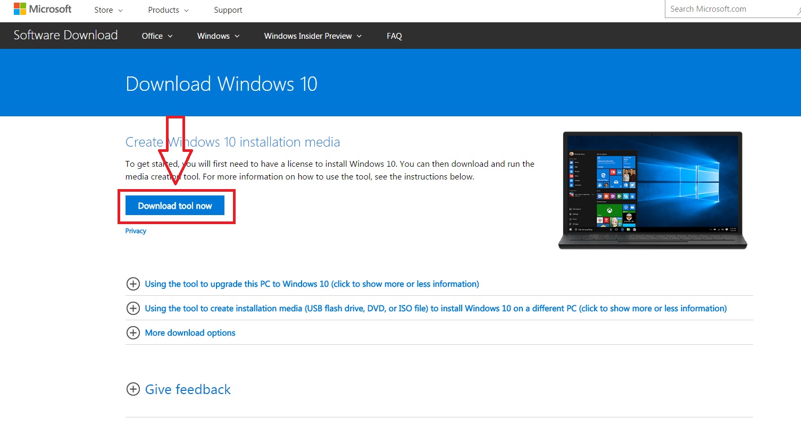Click the Download tool now button
Screen dimensions: 801x427
pyautogui.click(x=174, y=206)
